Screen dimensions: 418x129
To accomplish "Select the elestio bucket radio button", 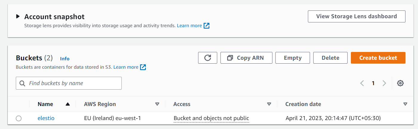I will click(x=18, y=119).
